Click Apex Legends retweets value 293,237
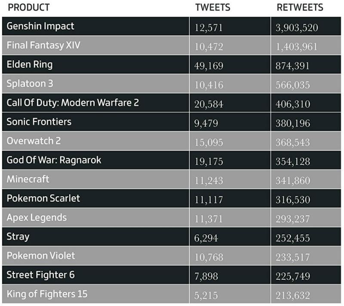This screenshot has height=306, width=344. pyautogui.click(x=293, y=219)
